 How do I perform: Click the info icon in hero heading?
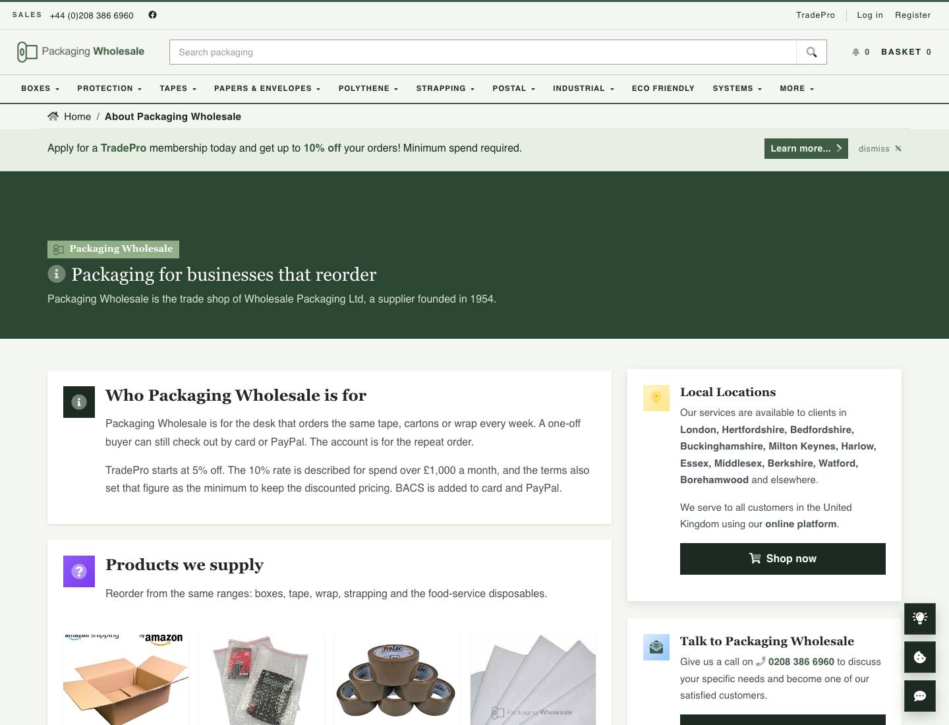[57, 274]
